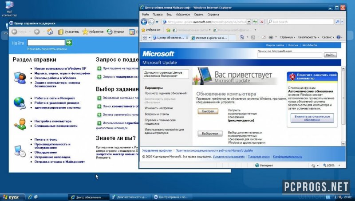Screen dimensions: 355x201
Task: Switch to 'Internet Explorer не м...' tab
Action: (209, 38)
